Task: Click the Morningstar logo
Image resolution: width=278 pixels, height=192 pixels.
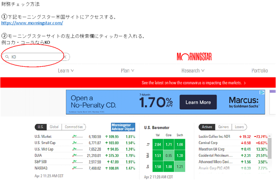Action: click(x=194, y=57)
